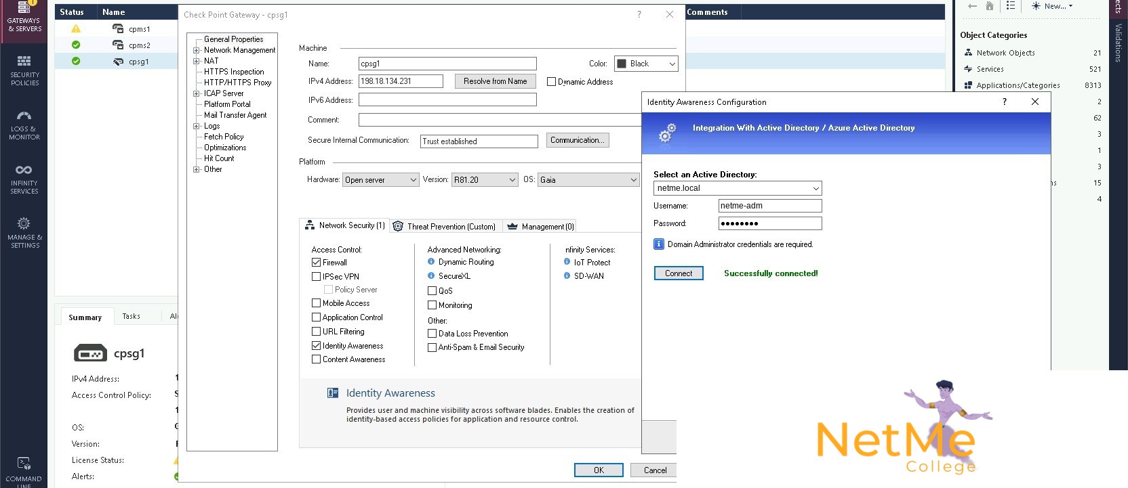
Task: Click the Username field
Action: point(770,206)
